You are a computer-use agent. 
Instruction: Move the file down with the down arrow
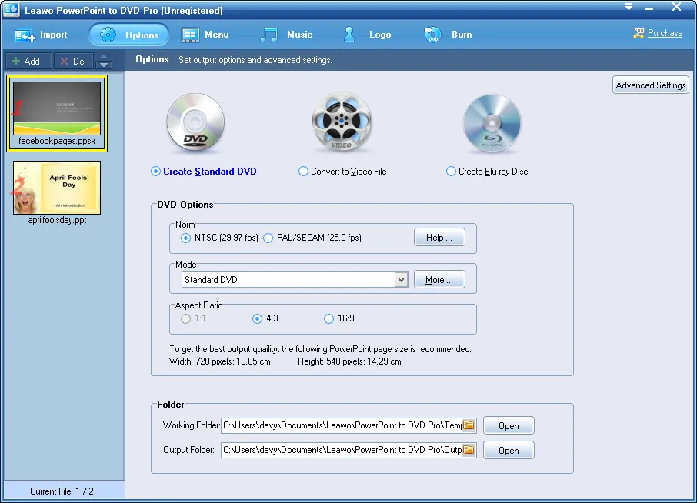pos(104,65)
